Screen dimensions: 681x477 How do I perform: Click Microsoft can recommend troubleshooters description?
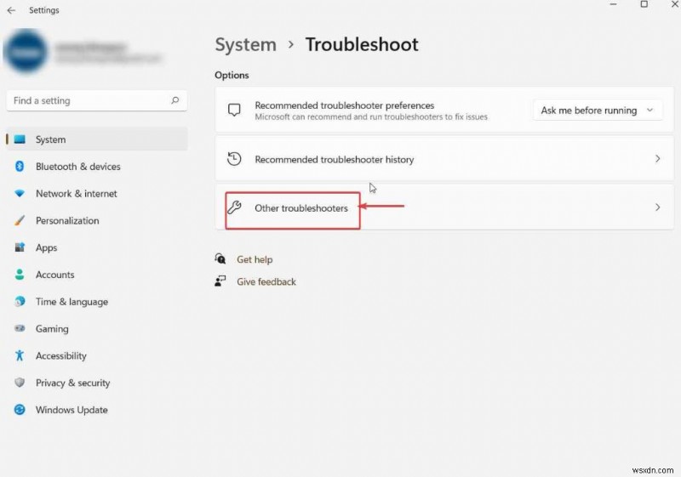pos(371,116)
